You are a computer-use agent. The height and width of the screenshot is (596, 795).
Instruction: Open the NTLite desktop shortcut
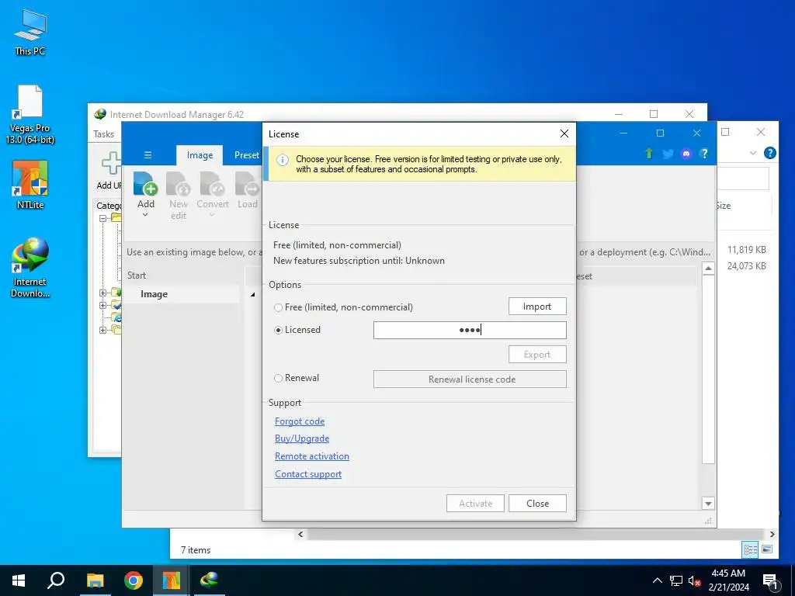(x=30, y=185)
